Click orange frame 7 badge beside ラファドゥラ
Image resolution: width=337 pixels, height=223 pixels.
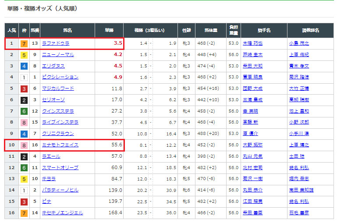point(24,43)
